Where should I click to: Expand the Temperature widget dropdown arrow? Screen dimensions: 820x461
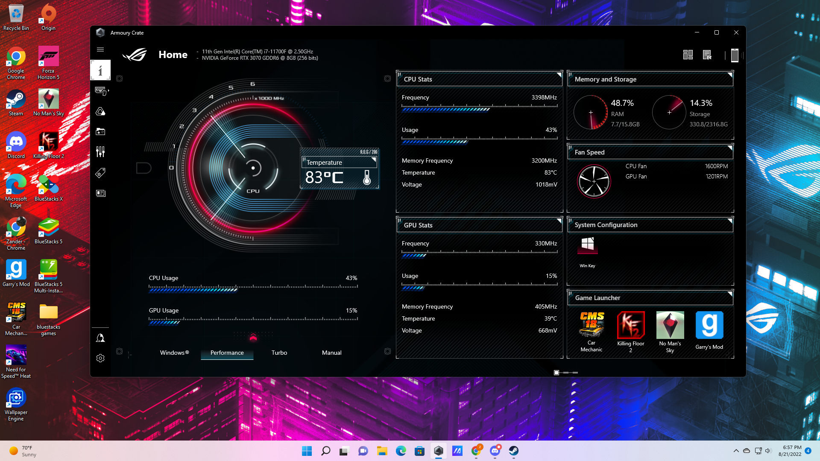374,160
